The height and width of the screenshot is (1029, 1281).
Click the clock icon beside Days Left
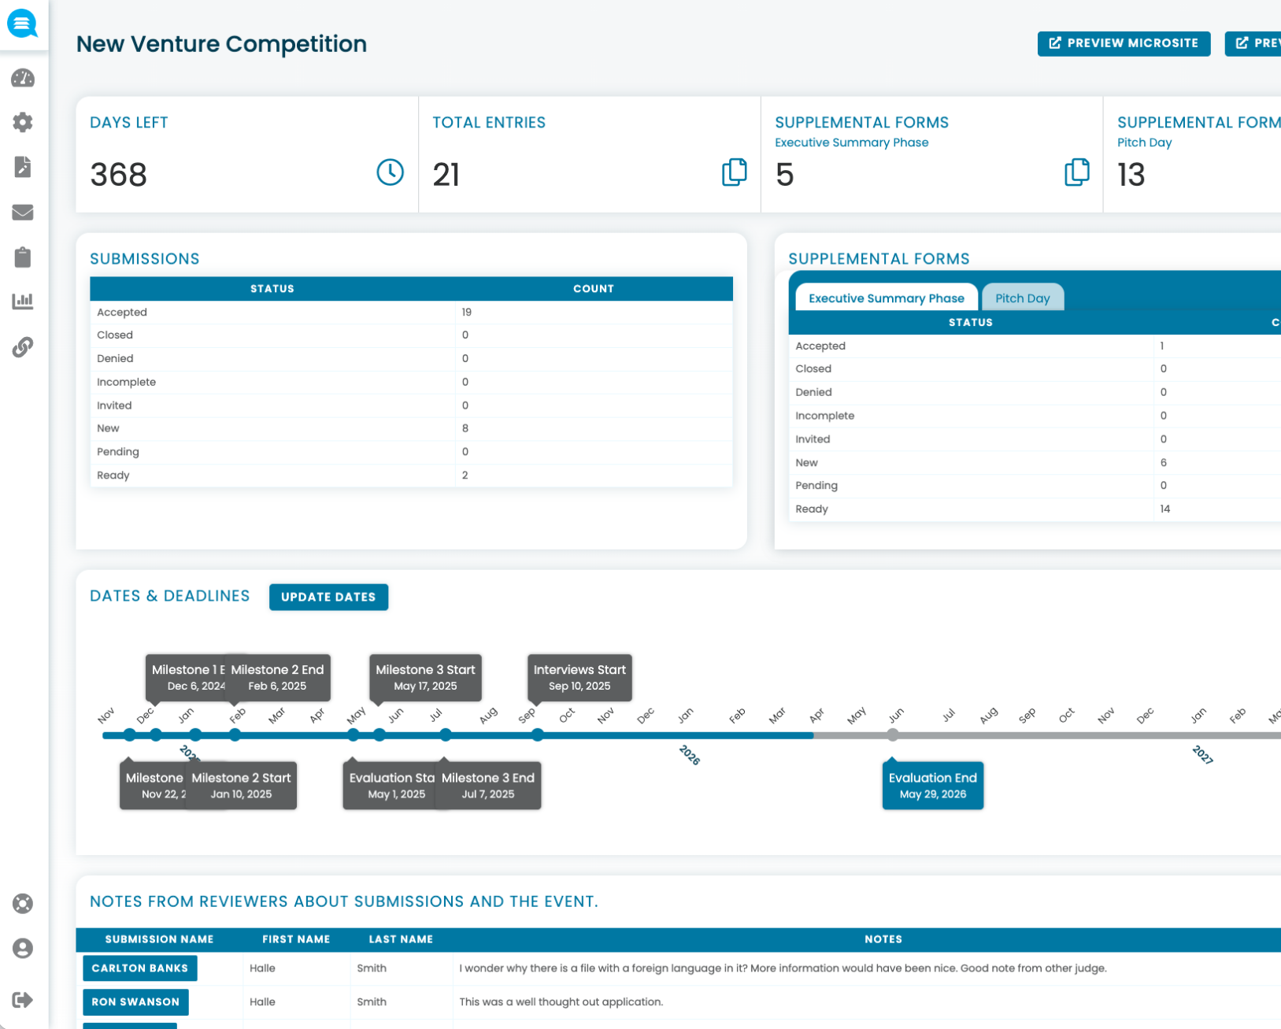[390, 172]
